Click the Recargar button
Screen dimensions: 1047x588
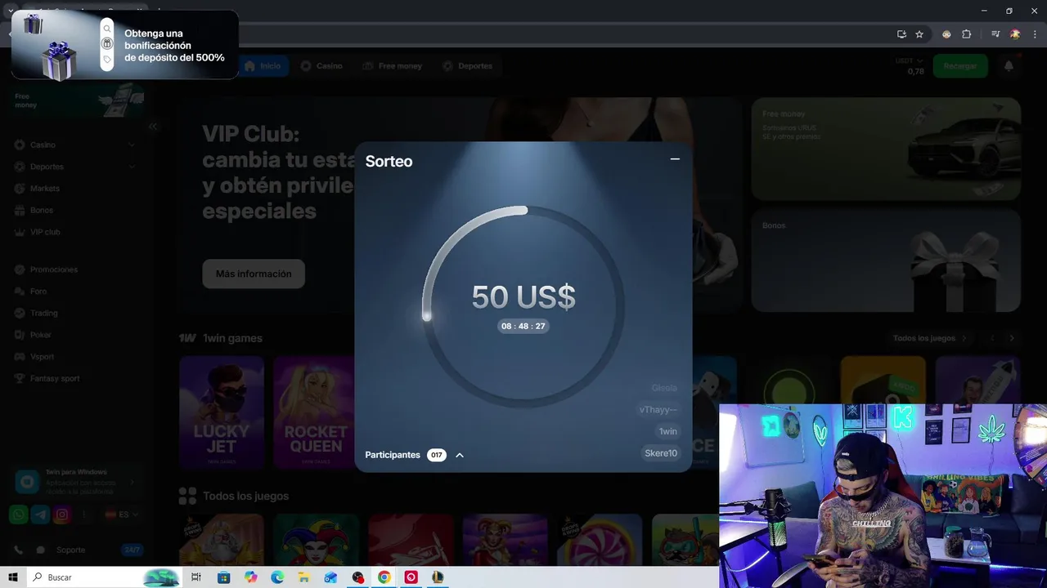[x=960, y=66]
